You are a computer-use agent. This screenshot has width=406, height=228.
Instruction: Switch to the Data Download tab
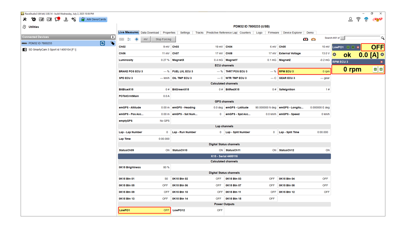[150, 33]
